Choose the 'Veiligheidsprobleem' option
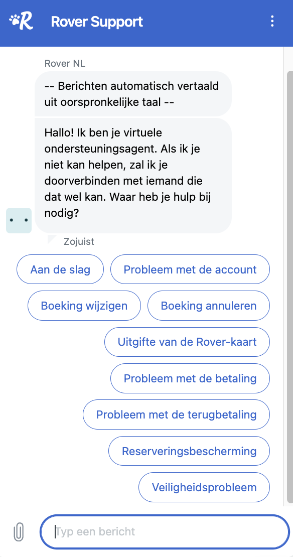The image size is (293, 557). click(x=204, y=487)
